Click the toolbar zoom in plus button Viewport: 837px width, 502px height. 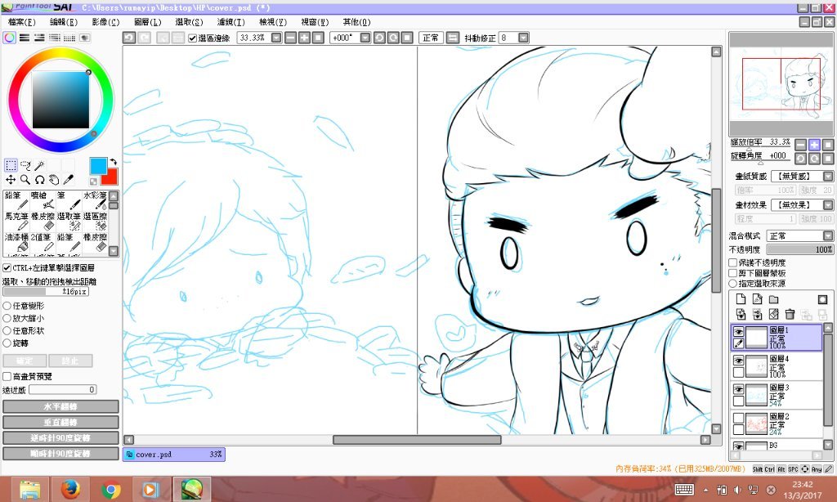click(304, 38)
